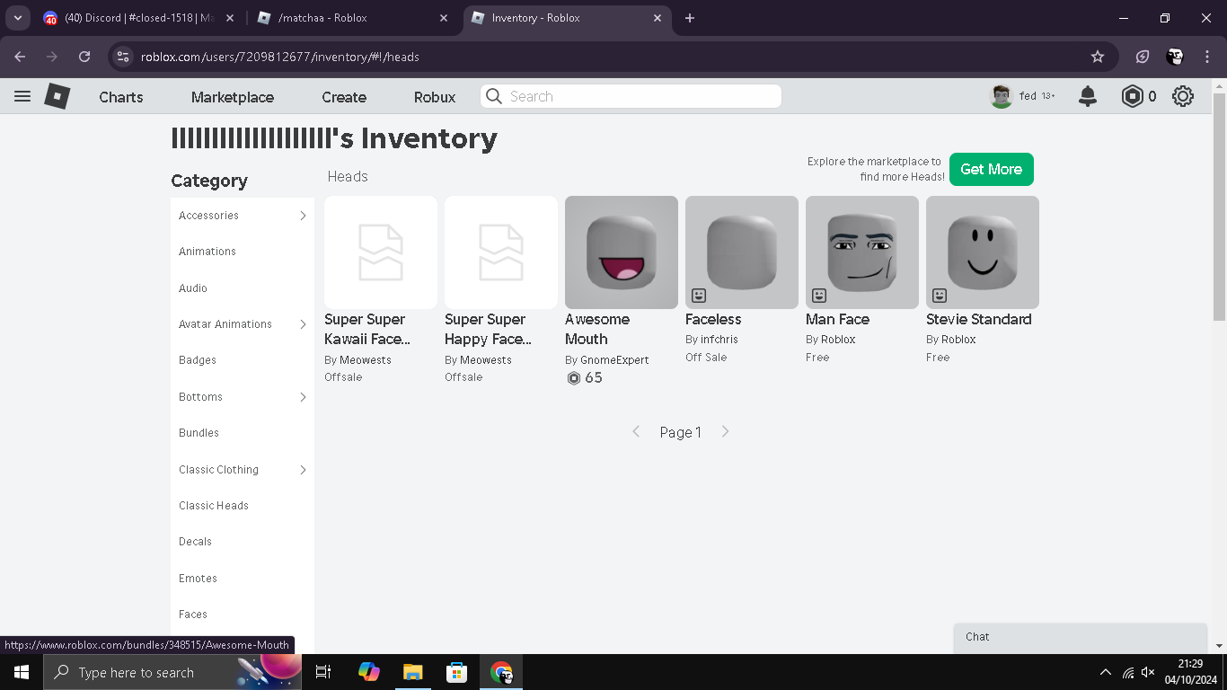Image resolution: width=1227 pixels, height=690 pixels.
Task: Show hidden system tray icons
Action: [x=1105, y=672]
